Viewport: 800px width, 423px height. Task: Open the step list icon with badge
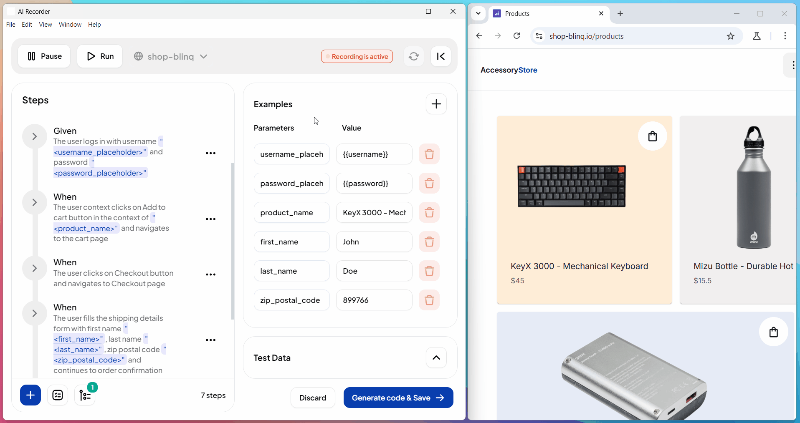pyautogui.click(x=85, y=395)
